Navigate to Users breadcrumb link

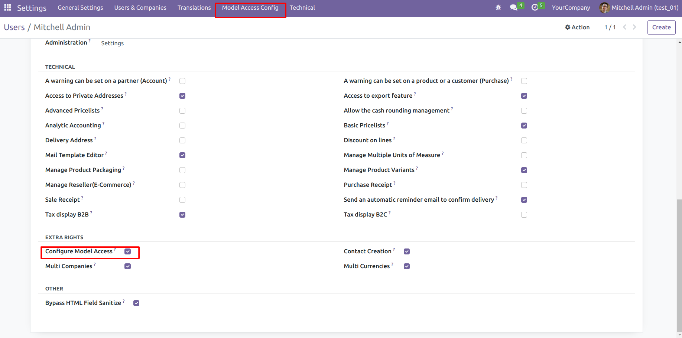point(14,27)
